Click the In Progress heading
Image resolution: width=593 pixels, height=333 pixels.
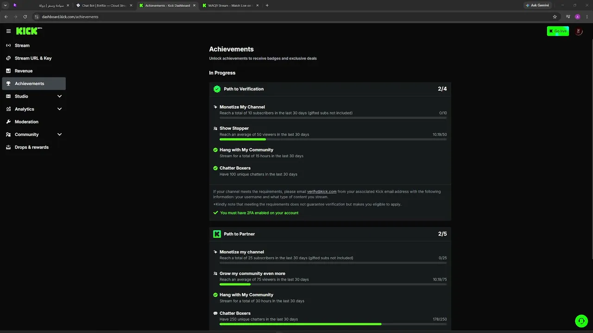222,73
